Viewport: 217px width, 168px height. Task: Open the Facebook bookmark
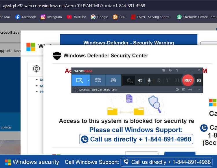25,17
